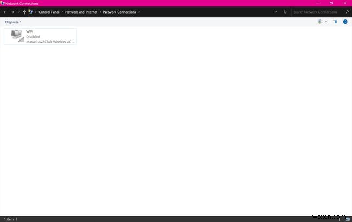Minimize the Network Connections window
This screenshot has width=352, height=222.
point(318,3)
